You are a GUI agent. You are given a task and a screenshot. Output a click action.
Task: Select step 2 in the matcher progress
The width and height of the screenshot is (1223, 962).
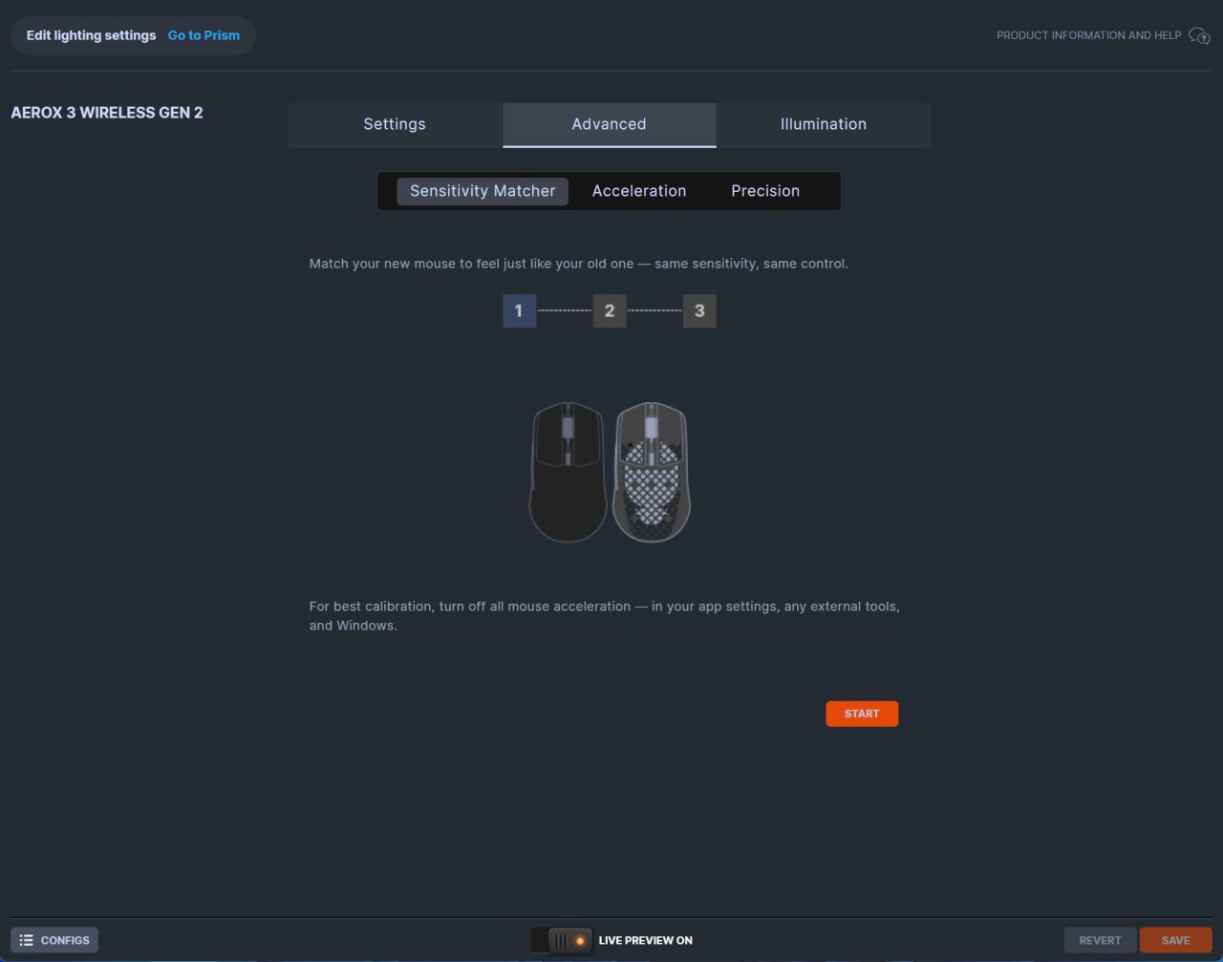click(x=610, y=310)
